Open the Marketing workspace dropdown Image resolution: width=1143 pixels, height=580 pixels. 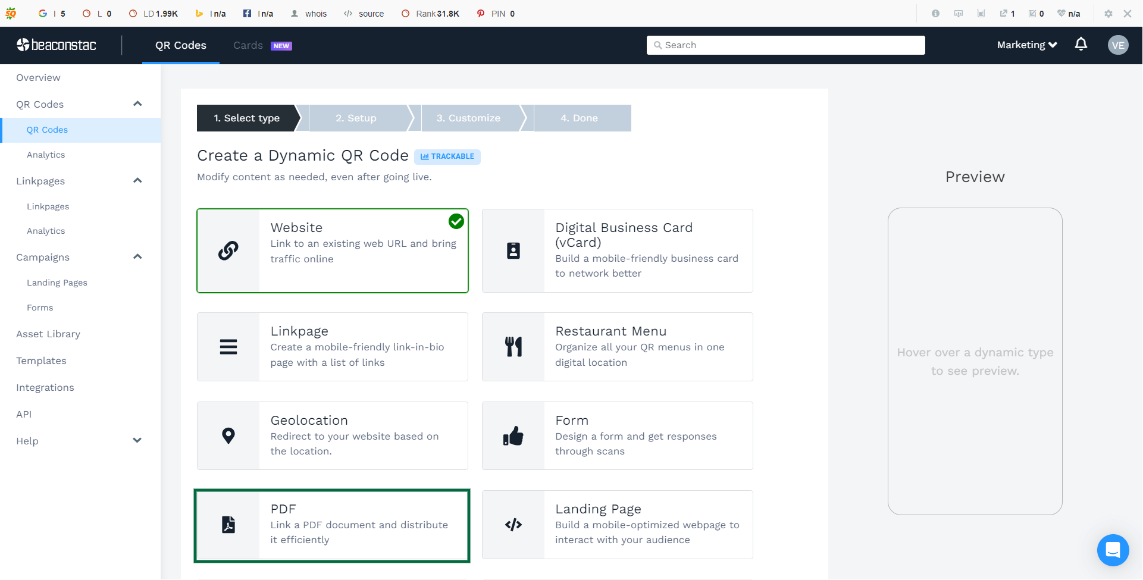1026,45
